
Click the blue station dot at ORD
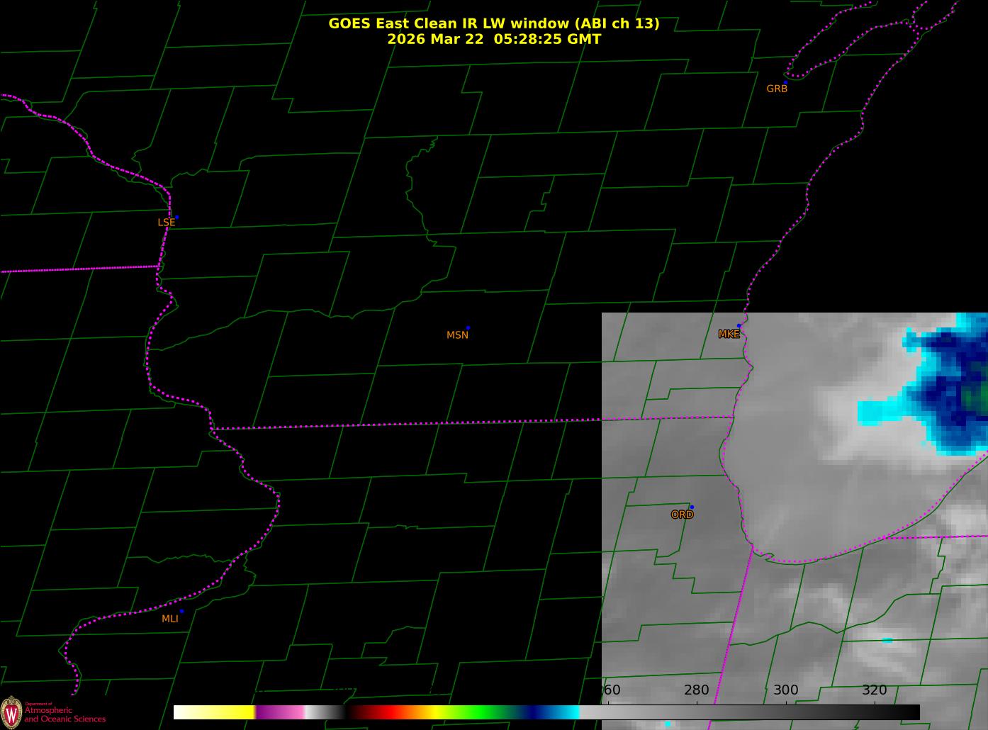691,507
